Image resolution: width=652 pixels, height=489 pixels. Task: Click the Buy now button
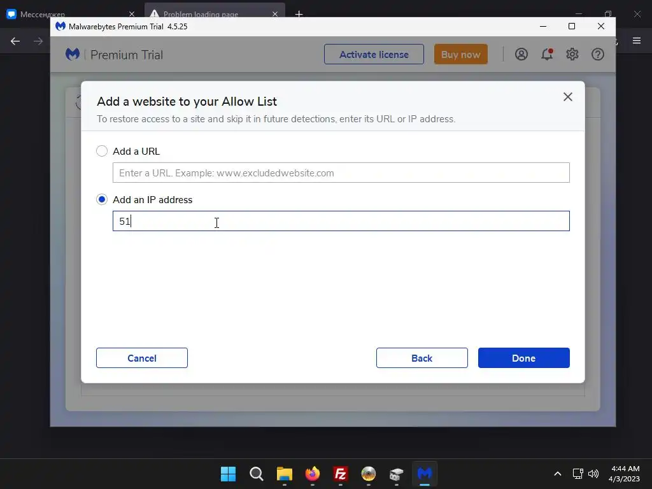[461, 55]
